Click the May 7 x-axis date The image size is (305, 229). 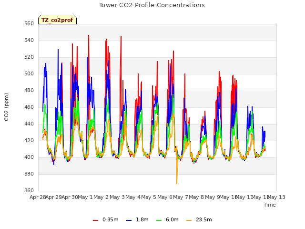(181, 198)
